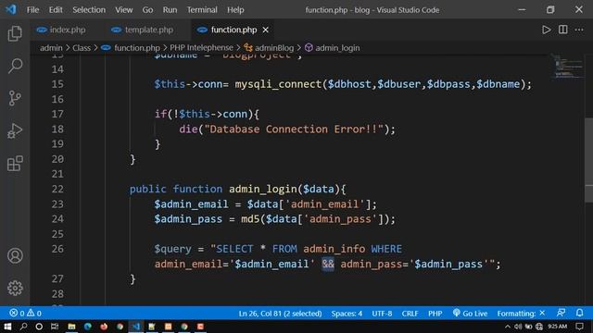Open Run and Debug view
This screenshot has height=333, width=593.
[x=15, y=131]
